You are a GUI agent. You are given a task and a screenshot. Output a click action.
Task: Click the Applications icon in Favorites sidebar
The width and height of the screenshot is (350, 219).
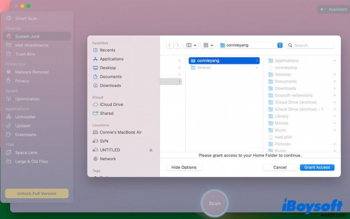point(95,59)
